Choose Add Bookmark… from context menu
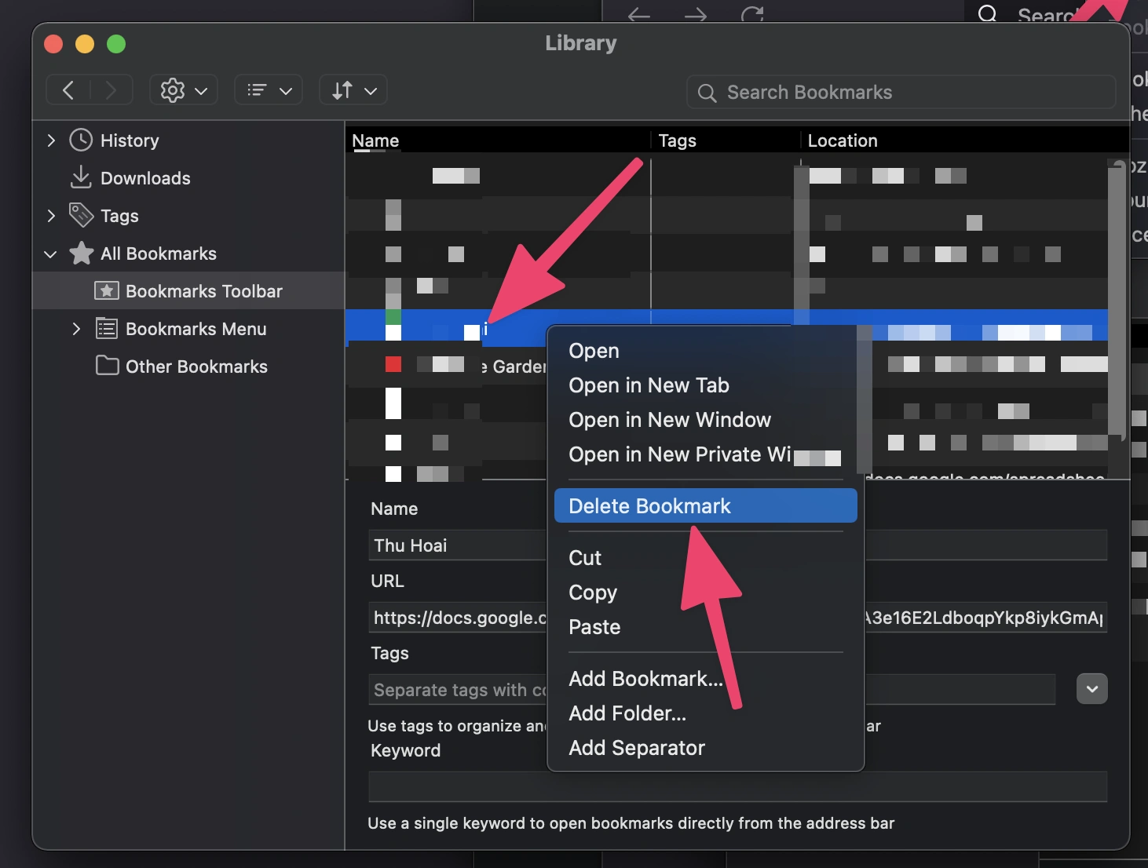 (705, 679)
